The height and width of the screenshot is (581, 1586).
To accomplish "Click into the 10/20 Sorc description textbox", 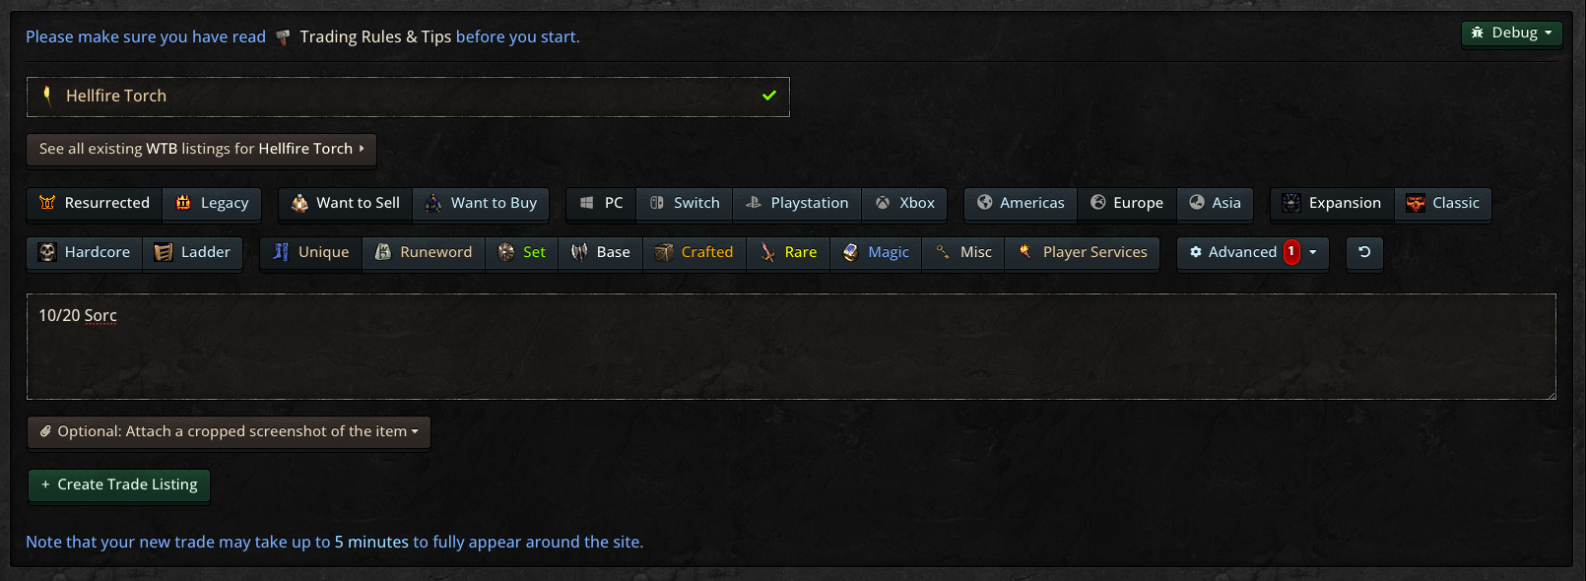I will (x=791, y=347).
